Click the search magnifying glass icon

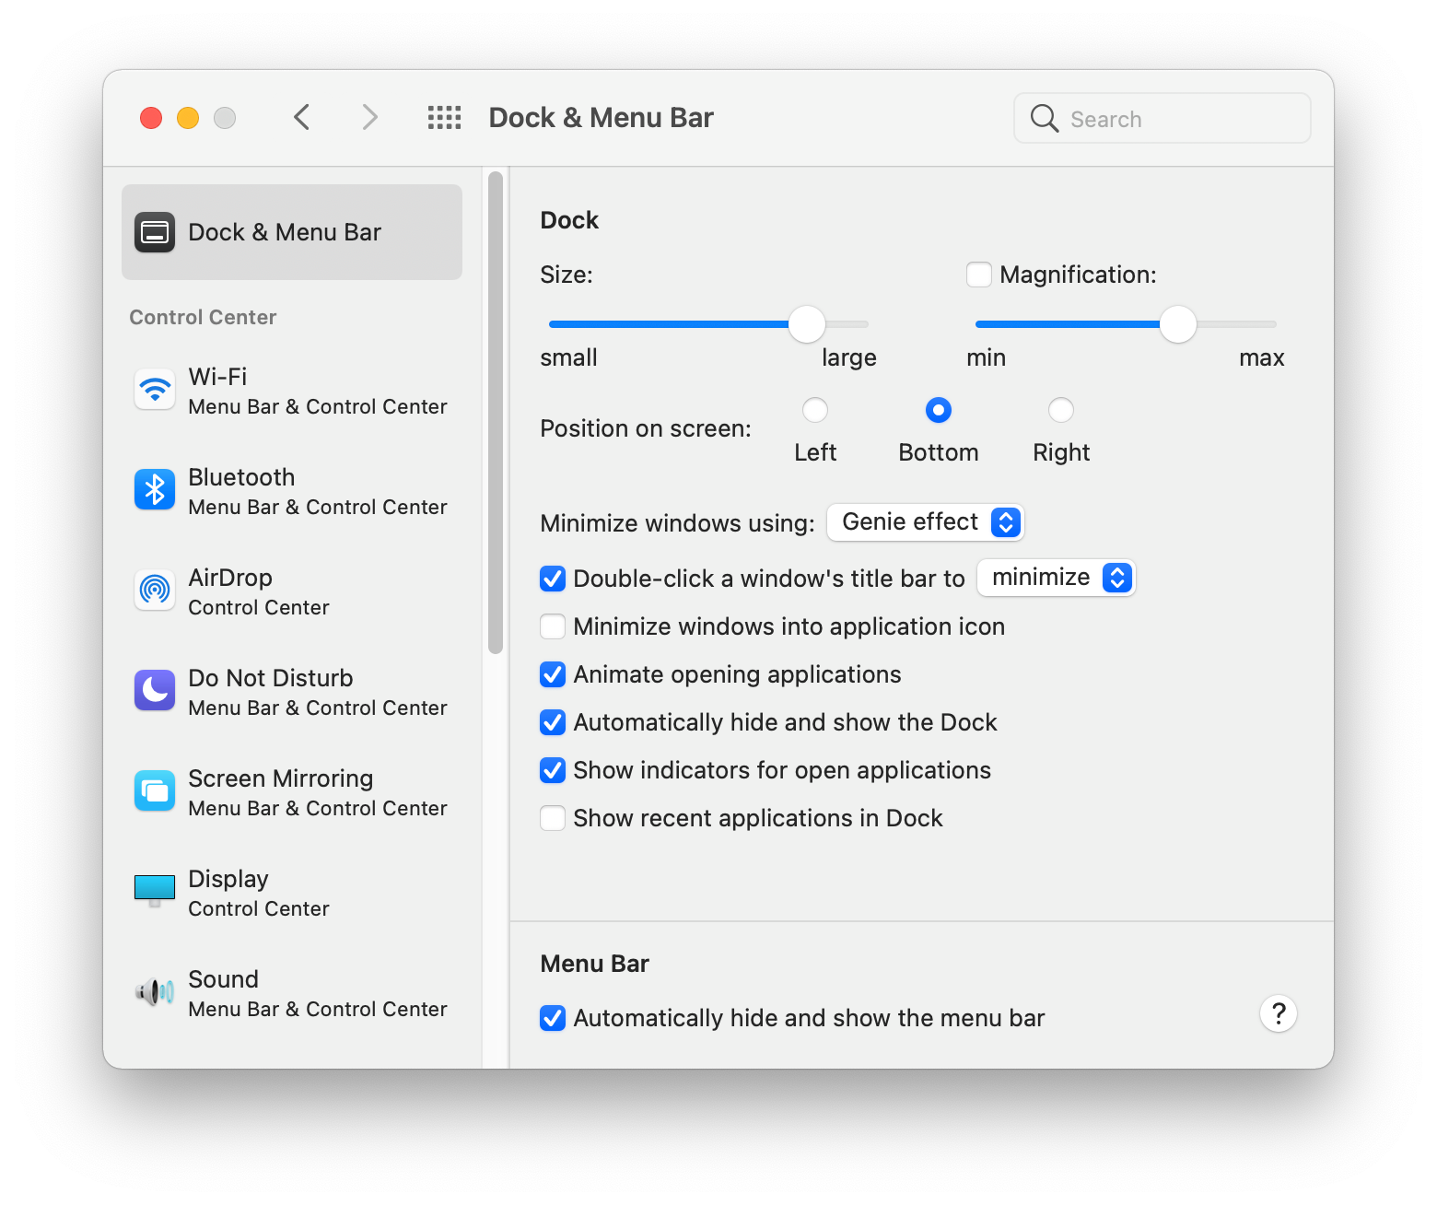pyautogui.click(x=1045, y=118)
